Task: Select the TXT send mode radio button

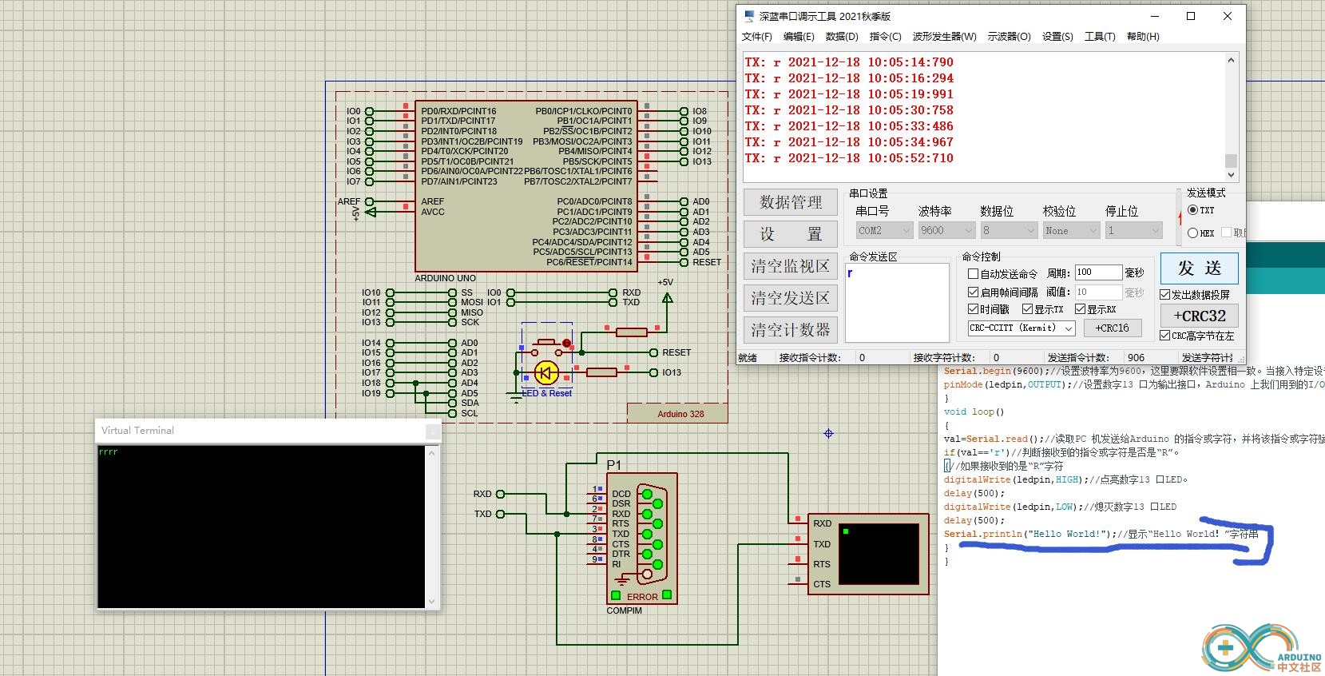Action: pyautogui.click(x=1192, y=210)
